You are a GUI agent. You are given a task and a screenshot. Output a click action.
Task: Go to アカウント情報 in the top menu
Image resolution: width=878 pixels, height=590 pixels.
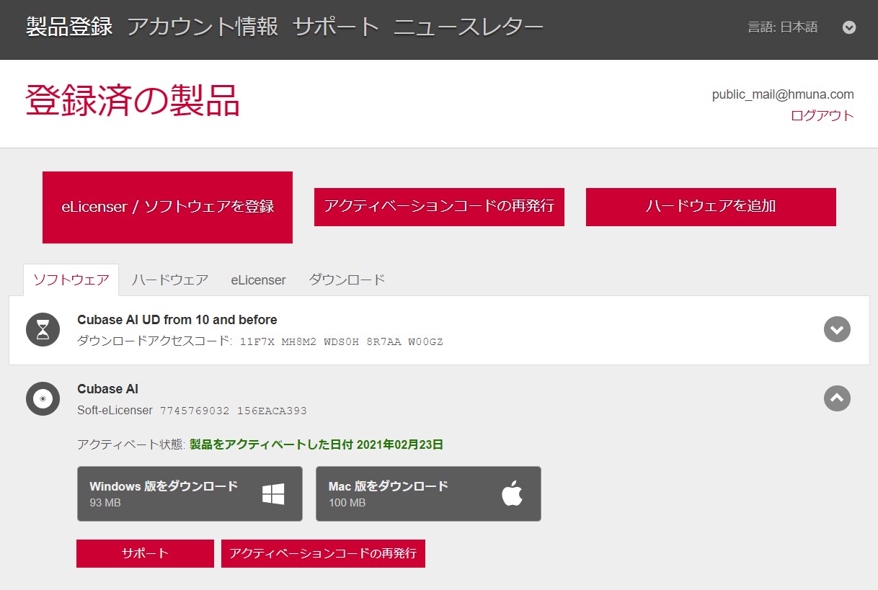pyautogui.click(x=203, y=27)
